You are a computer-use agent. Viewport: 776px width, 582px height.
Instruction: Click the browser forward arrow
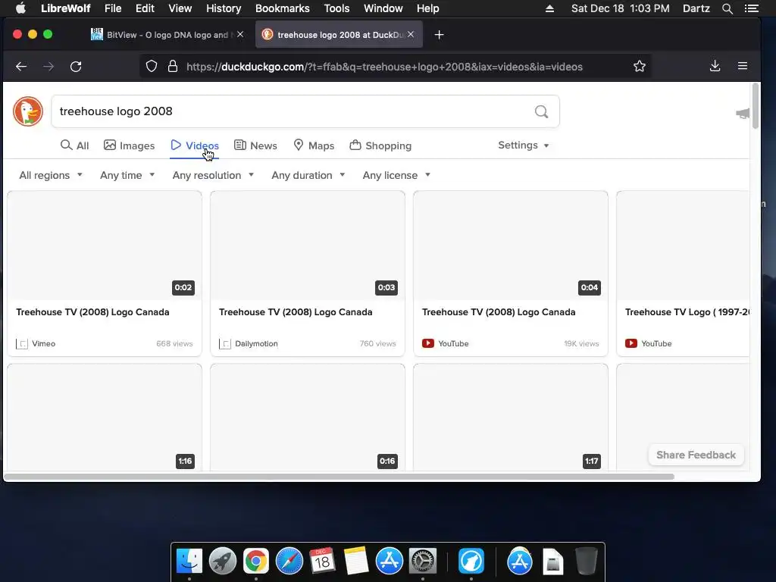(48, 67)
